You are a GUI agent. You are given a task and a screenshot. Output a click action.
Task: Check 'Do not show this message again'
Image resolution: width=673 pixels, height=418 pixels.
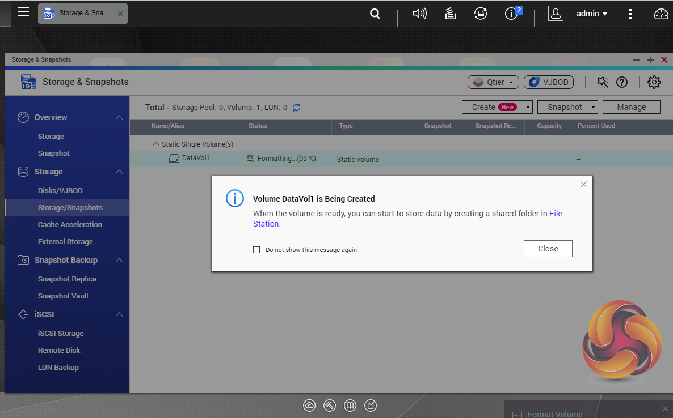[256, 250]
